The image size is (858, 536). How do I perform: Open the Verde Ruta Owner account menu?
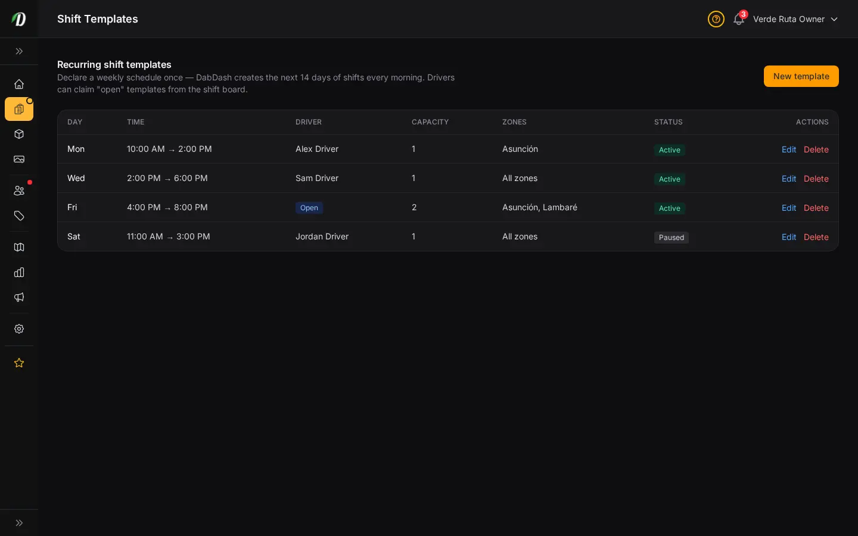(795, 19)
